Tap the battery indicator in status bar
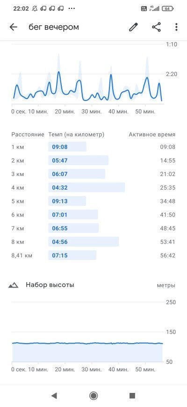Viewport: 187px width, 407px height. coord(168,8)
